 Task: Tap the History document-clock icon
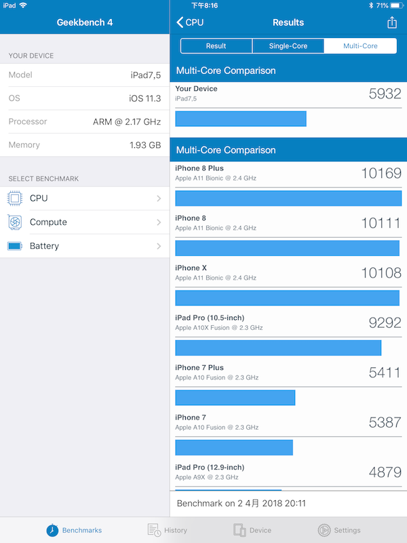coord(154,530)
